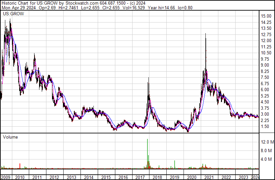Click the Volume panel label
This screenshot has height=180, width=275.
click(x=10, y=137)
